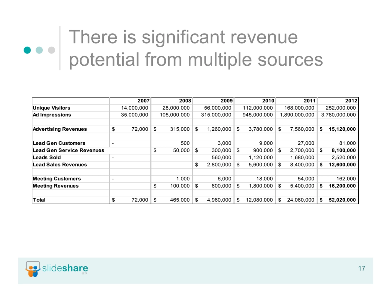The height and width of the screenshot is (302, 391).
Task: Click the SlideShare logo icon
Action: pos(33,269)
